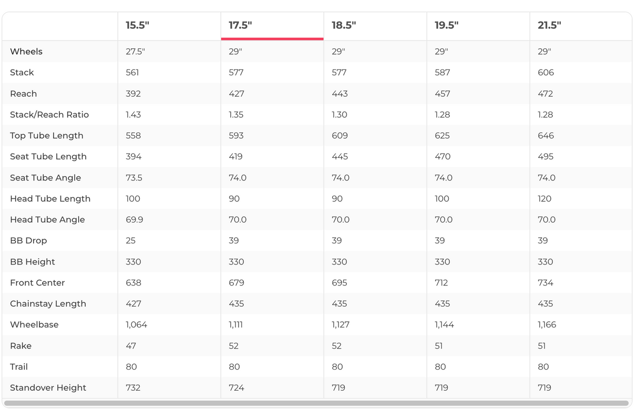
Task: Select the 724 standover height value
Action: tap(236, 388)
